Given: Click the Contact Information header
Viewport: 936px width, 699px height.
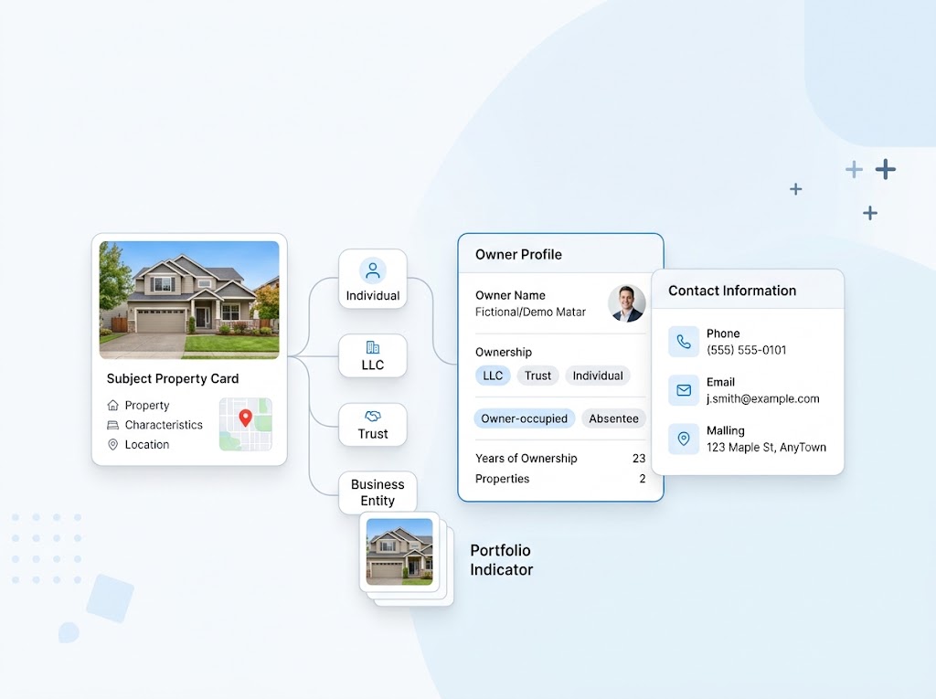Looking at the screenshot, I should click(x=732, y=291).
